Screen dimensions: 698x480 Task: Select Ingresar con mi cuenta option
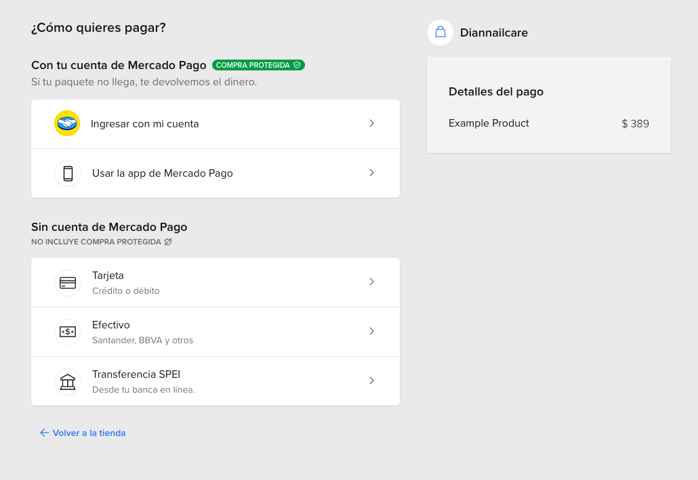click(x=215, y=124)
